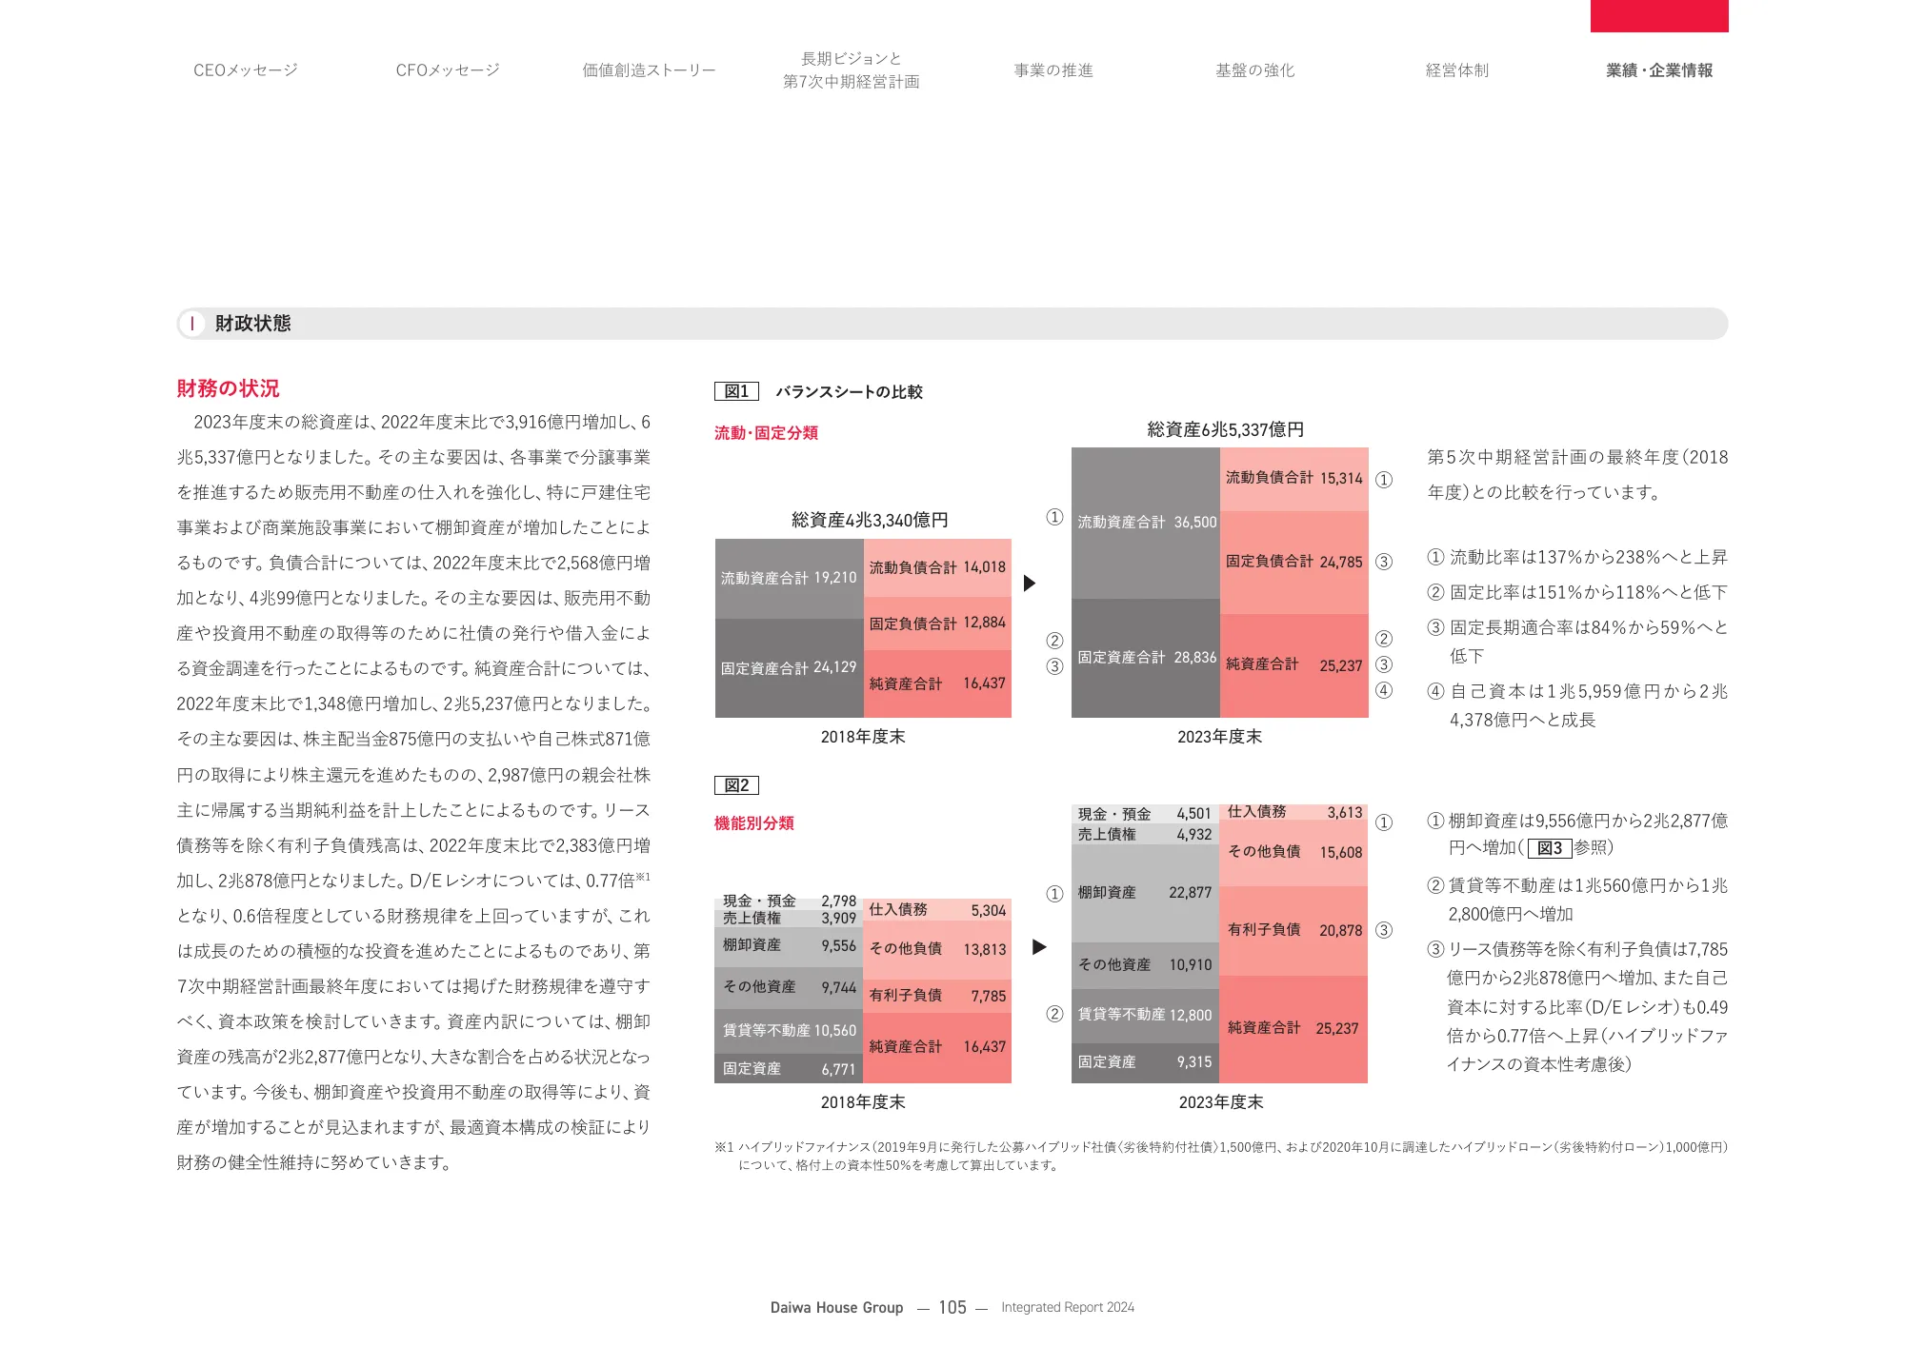This screenshot has width=1905, height=1347.
Task: Click 賃貸等不動産 10,560 block
Action: (x=789, y=1031)
